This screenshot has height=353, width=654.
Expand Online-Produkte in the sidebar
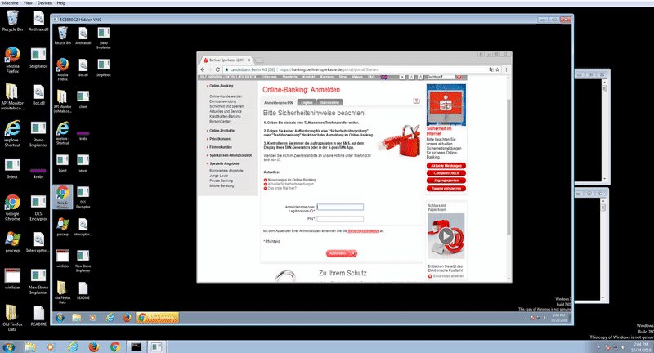pyautogui.click(x=221, y=131)
